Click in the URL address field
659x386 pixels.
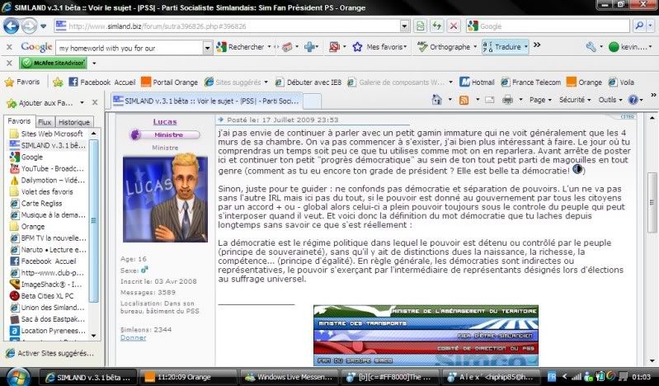point(233,26)
